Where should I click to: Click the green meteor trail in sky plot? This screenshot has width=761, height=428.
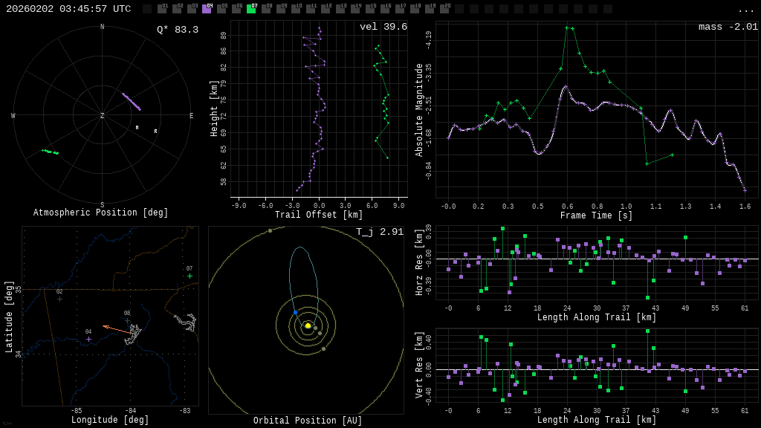click(x=50, y=152)
